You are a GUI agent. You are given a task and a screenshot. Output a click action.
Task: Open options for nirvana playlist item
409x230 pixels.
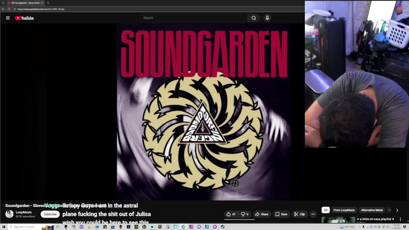pyautogui.click(x=400, y=219)
